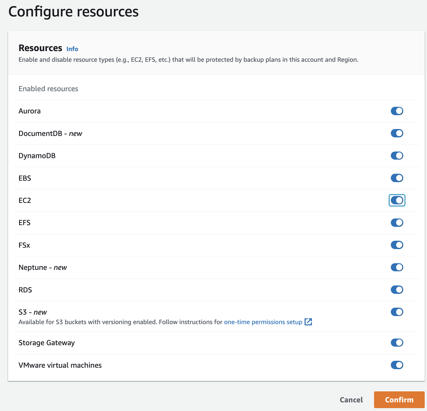Switch off DynamoDB backup protection
This screenshot has height=411, width=427.
point(397,156)
